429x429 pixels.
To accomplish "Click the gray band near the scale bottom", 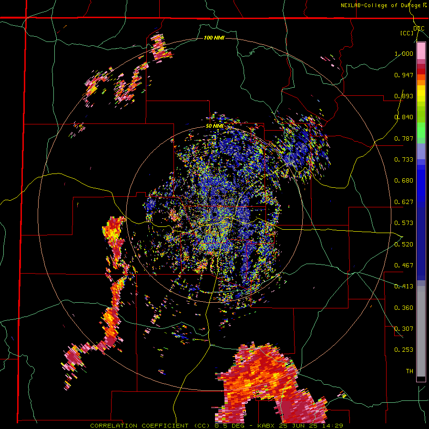I will coord(421,331).
